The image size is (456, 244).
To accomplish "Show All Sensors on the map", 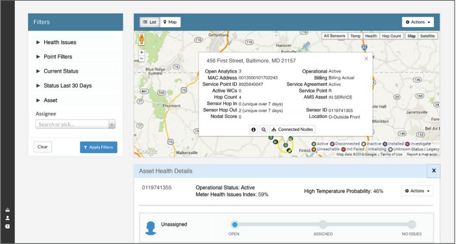I will (334, 36).
